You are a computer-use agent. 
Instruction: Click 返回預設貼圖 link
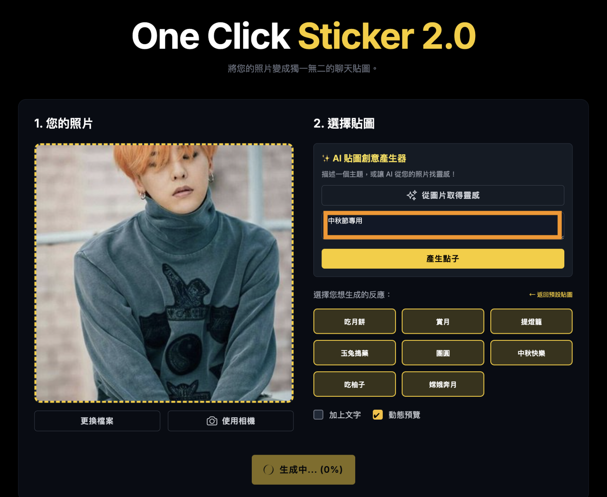551,295
